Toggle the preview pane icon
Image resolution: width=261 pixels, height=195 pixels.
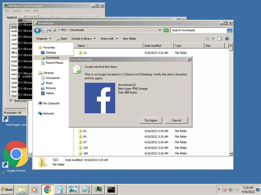(x=220, y=39)
